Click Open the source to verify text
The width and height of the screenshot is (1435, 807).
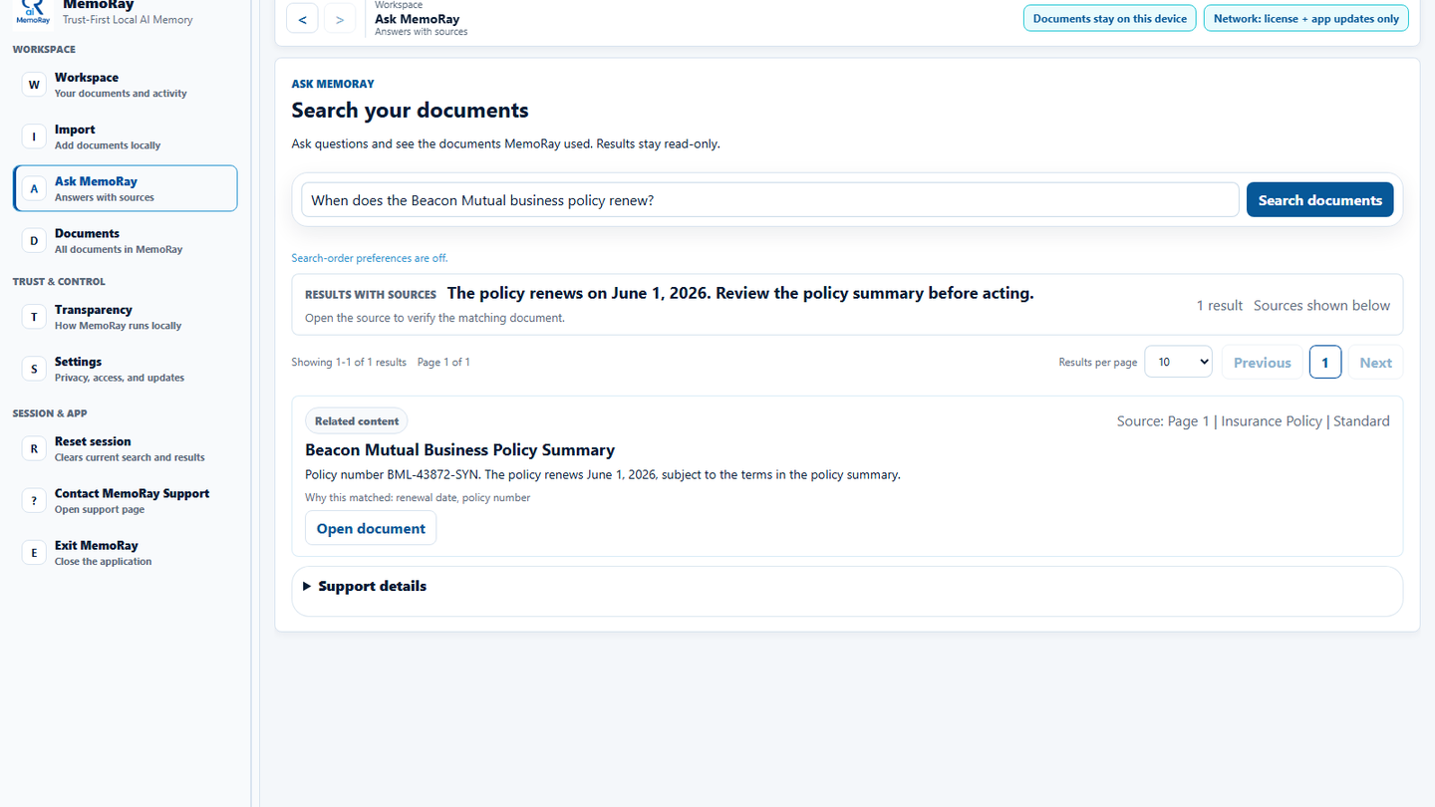click(x=434, y=319)
